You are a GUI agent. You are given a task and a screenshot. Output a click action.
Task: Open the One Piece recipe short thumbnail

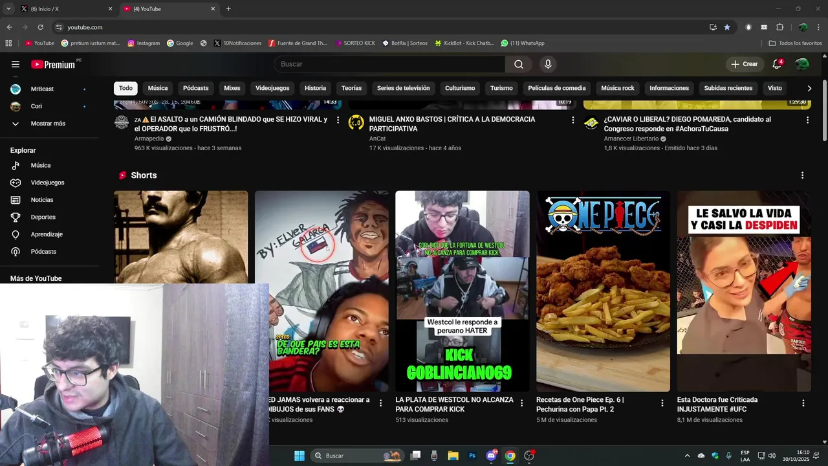click(603, 291)
